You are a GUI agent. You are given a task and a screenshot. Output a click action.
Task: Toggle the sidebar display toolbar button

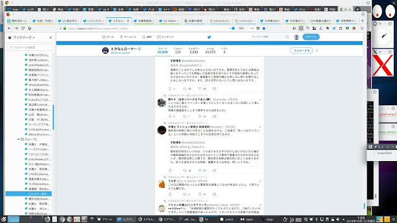[301, 28]
